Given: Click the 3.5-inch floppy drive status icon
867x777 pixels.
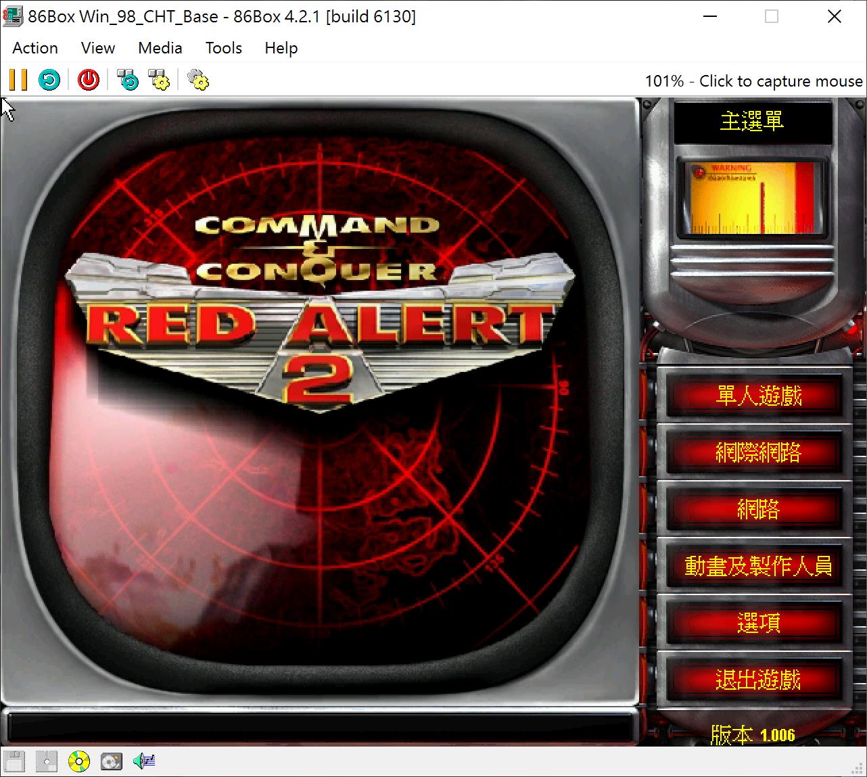Looking at the screenshot, I should pos(14,761).
